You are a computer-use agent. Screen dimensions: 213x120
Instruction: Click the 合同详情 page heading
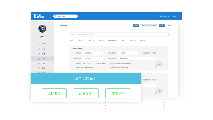click(x=63, y=26)
